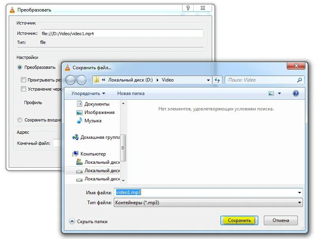
Task: Click the highlighted second Локальный диск drive icon
Action: (x=79, y=171)
